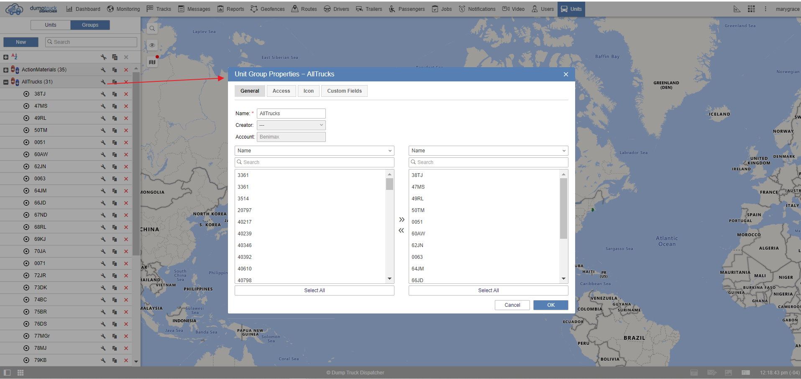Click the move-left double chevron arrow
This screenshot has width=801, height=379.
click(x=402, y=230)
